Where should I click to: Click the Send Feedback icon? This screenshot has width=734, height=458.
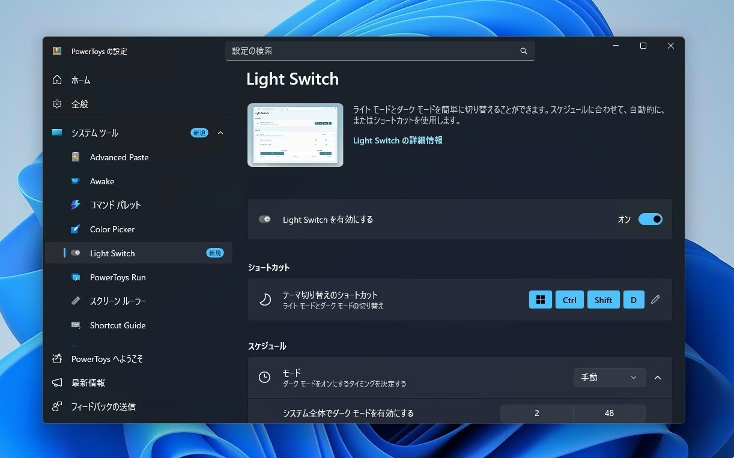57,406
